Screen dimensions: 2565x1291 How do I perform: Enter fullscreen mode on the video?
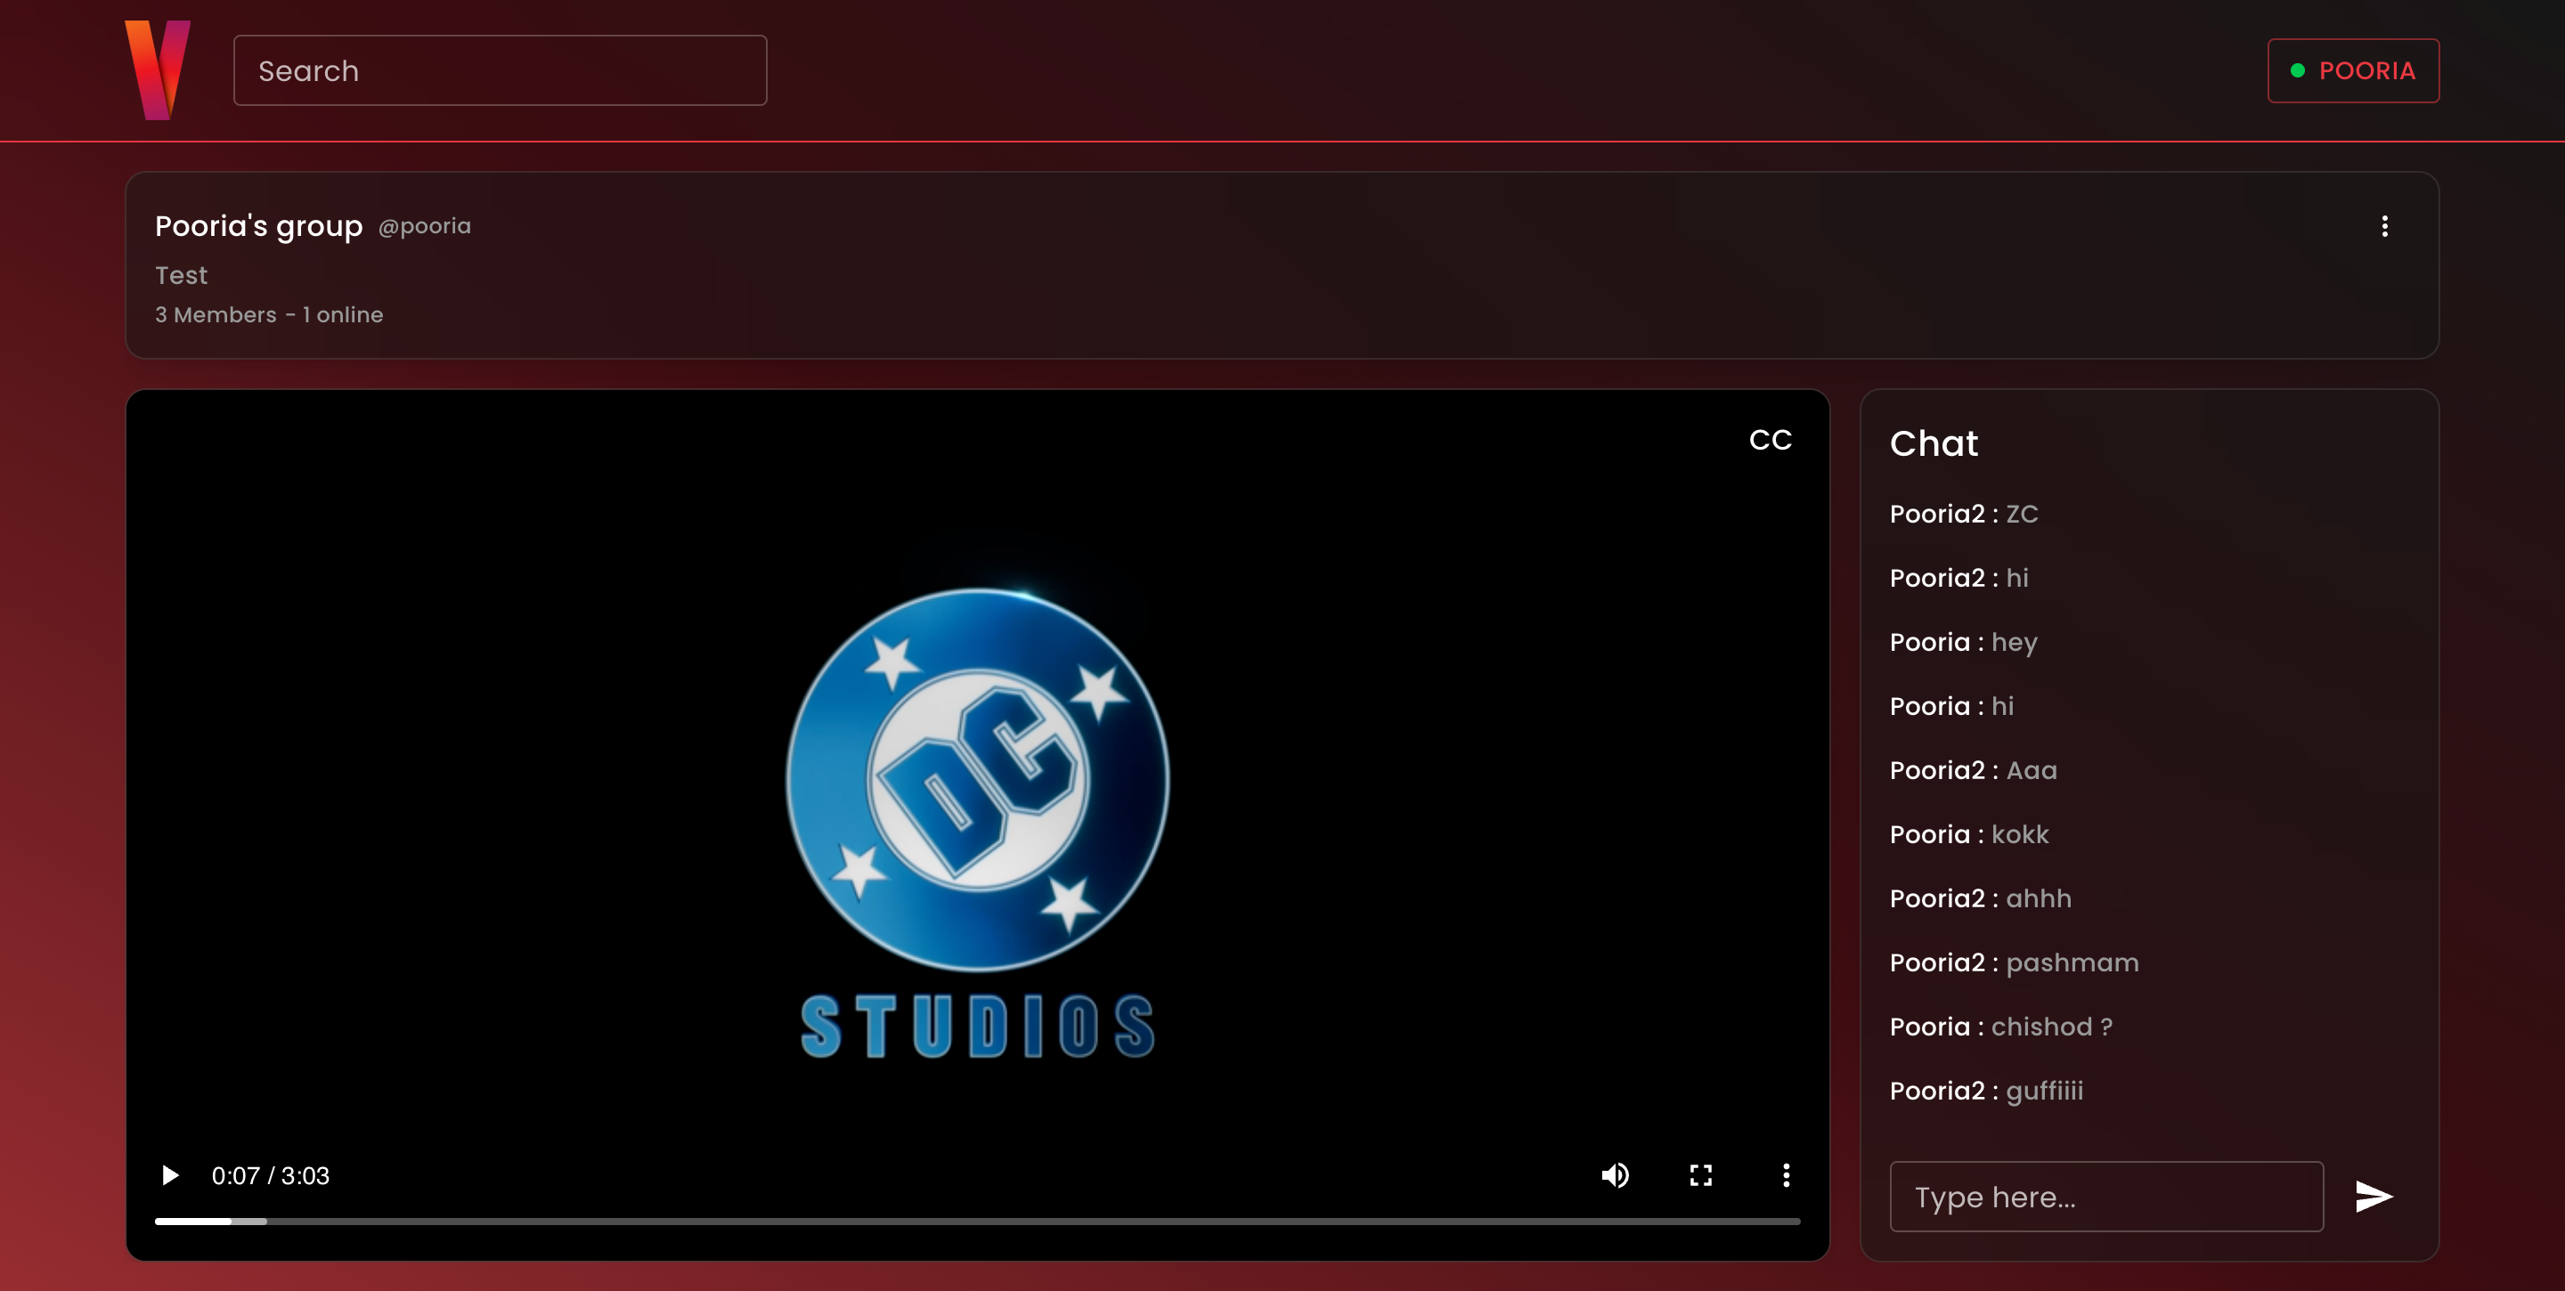pos(1701,1175)
